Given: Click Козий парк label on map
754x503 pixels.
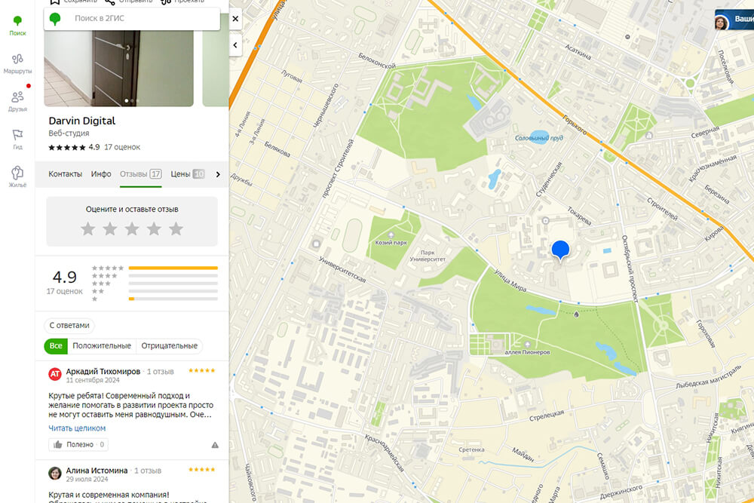Looking at the screenshot, I should click(391, 243).
